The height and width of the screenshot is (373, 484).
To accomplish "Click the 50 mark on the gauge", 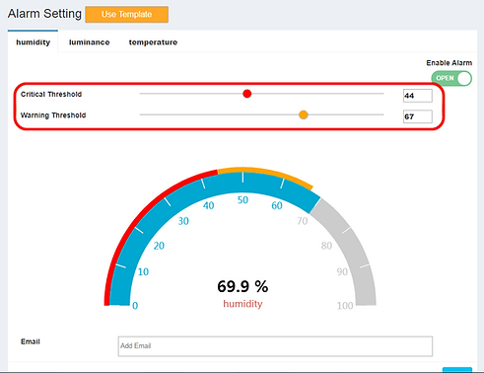I will (242, 200).
